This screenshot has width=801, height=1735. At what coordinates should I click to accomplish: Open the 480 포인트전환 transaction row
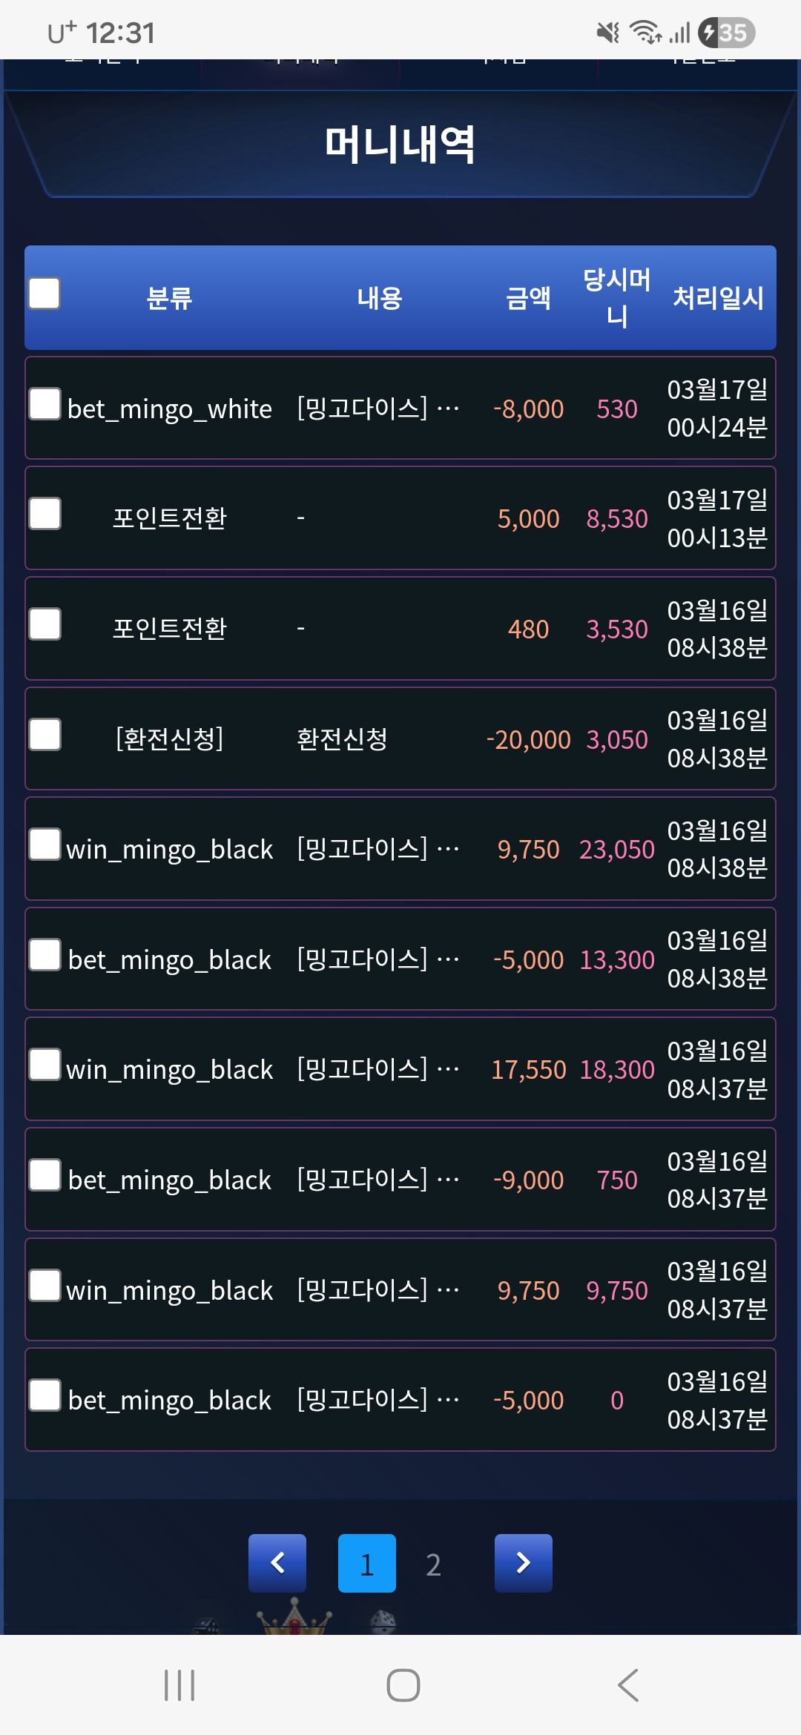click(x=400, y=629)
